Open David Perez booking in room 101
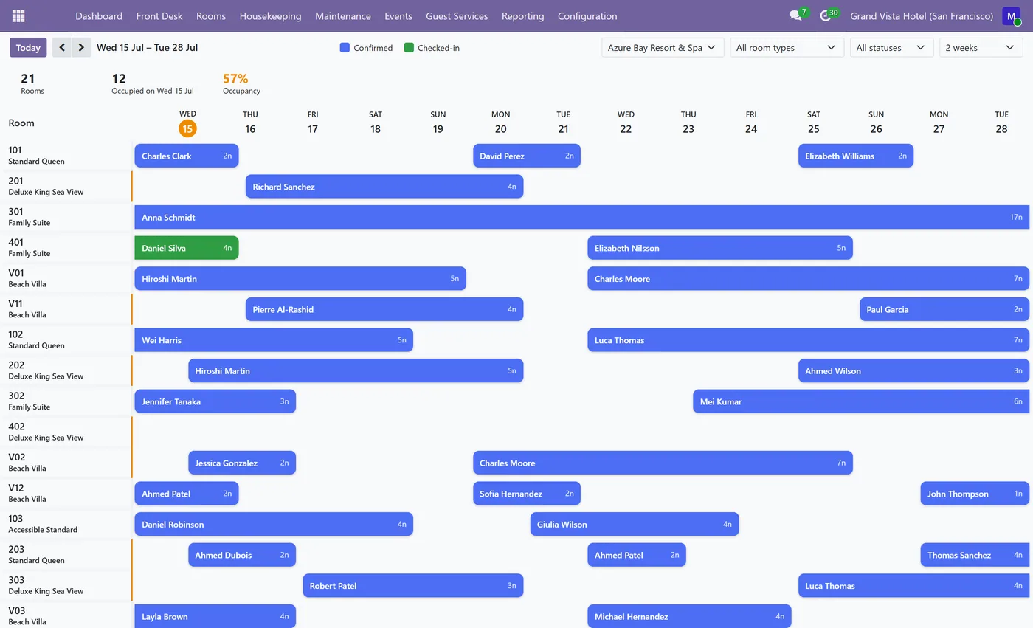 pyautogui.click(x=527, y=156)
